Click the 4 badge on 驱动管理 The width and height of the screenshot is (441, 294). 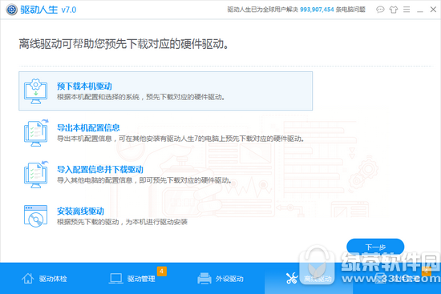tap(162, 272)
